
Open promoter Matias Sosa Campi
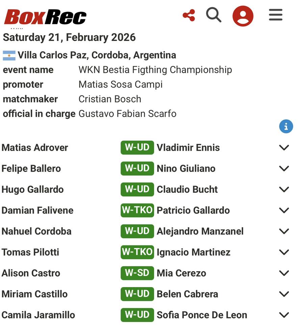[120, 84]
